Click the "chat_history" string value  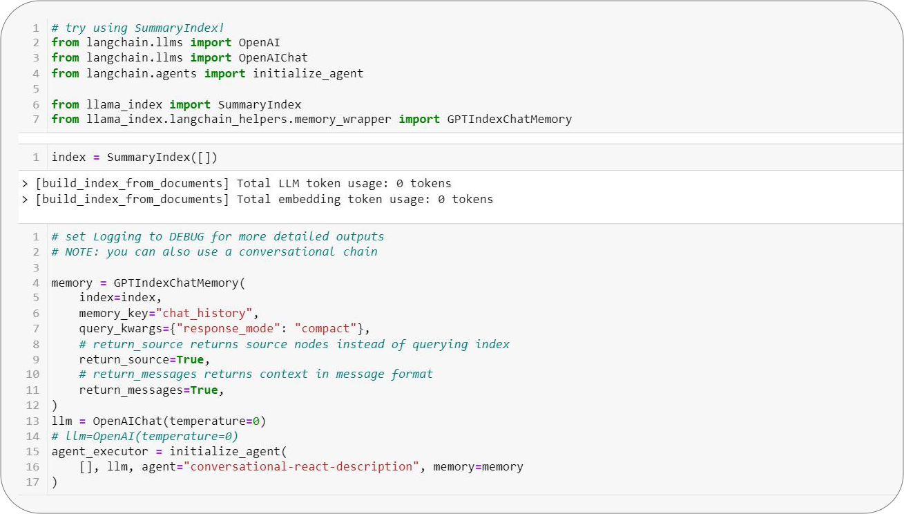[x=204, y=314]
